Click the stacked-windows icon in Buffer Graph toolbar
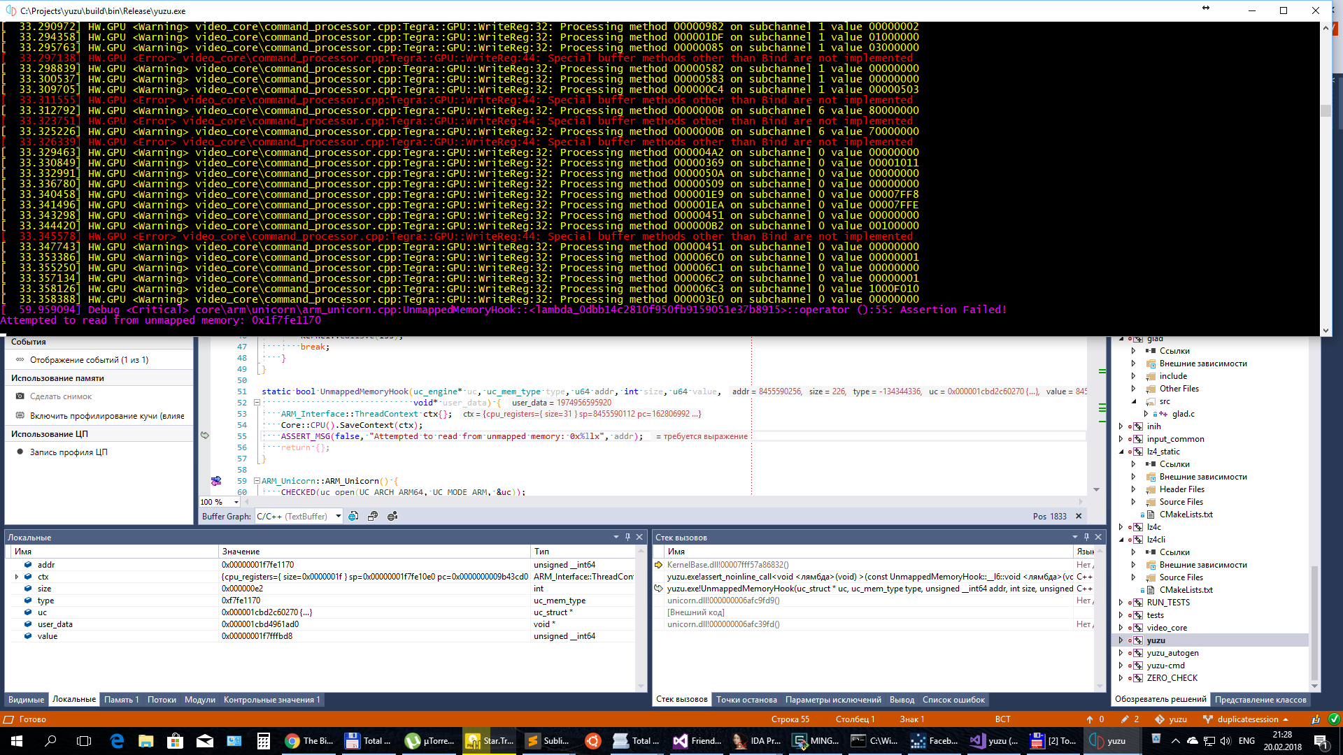The image size is (1343, 755). pyautogui.click(x=373, y=516)
